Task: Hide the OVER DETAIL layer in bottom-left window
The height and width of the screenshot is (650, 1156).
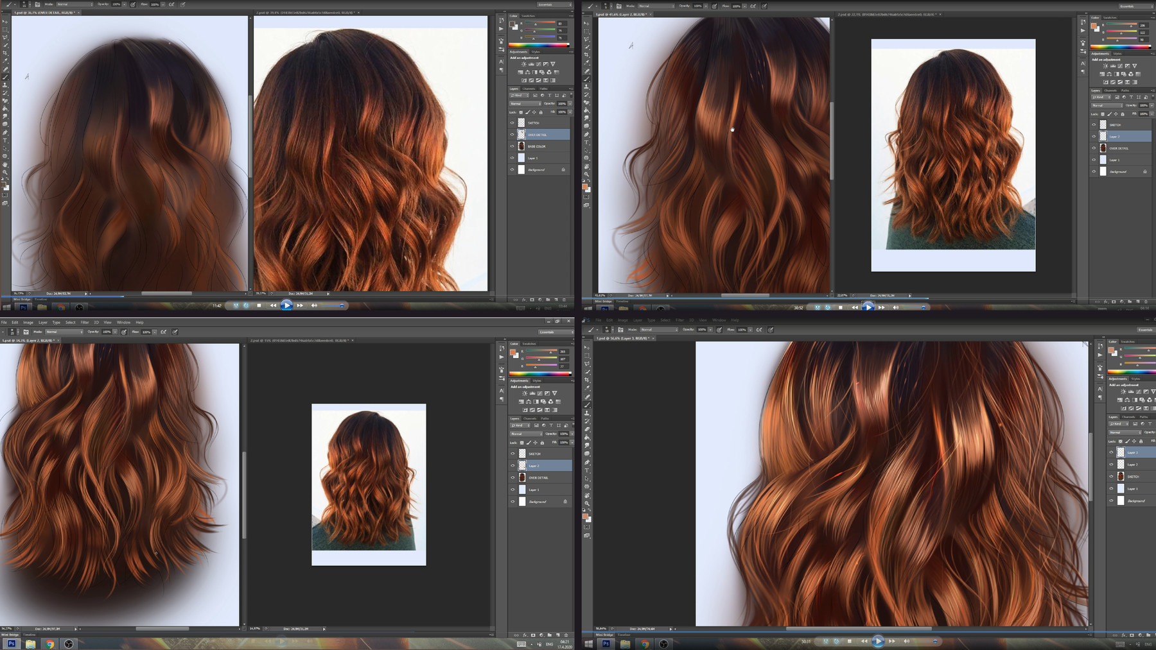Action: point(512,477)
